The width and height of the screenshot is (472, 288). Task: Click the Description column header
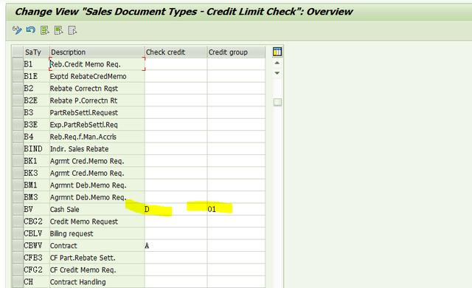coord(97,52)
